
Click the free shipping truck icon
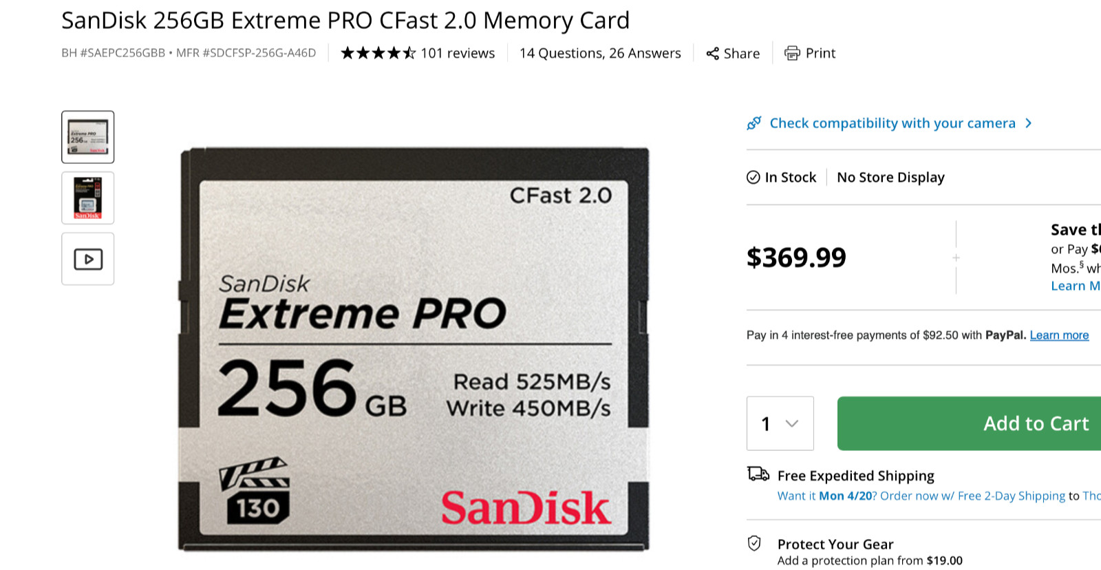pos(758,474)
